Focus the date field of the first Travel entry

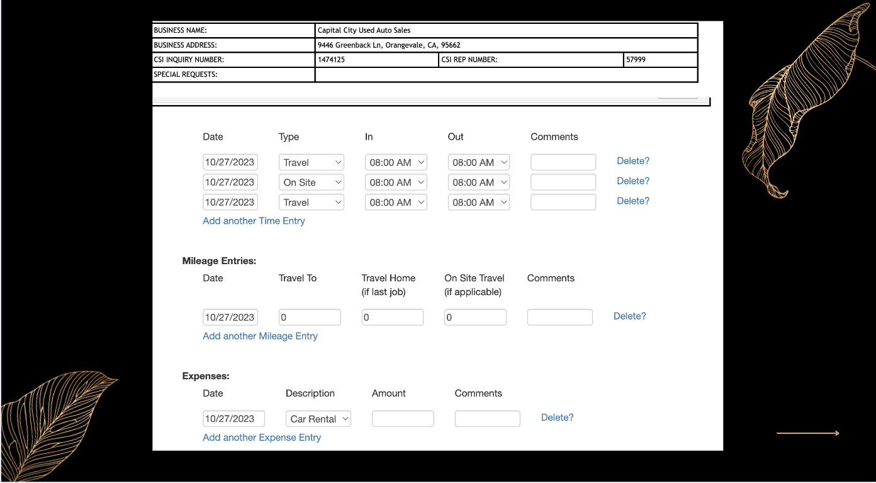click(x=230, y=162)
